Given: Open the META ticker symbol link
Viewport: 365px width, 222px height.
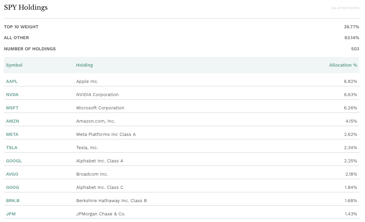Looking at the screenshot, I should [x=12, y=134].
